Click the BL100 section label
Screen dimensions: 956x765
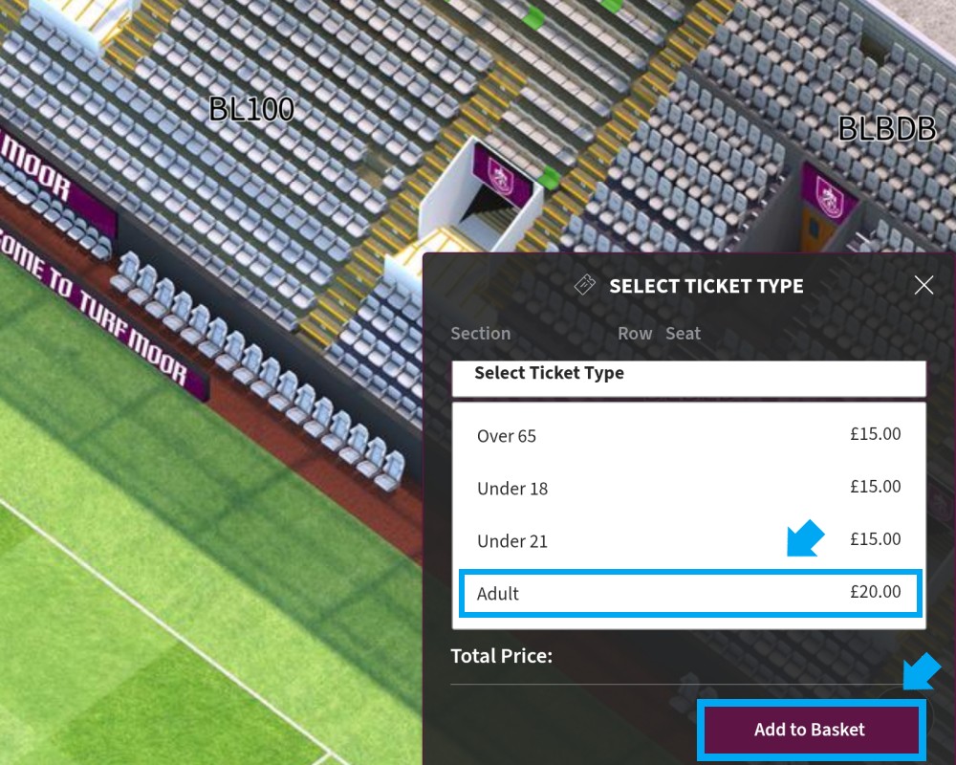point(251,109)
